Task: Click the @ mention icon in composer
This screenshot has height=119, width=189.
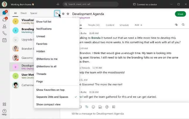Action: pyautogui.click(x=107, y=107)
